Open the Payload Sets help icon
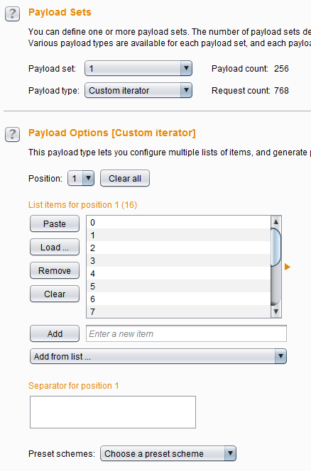The height and width of the screenshot is (471, 311). (x=12, y=14)
